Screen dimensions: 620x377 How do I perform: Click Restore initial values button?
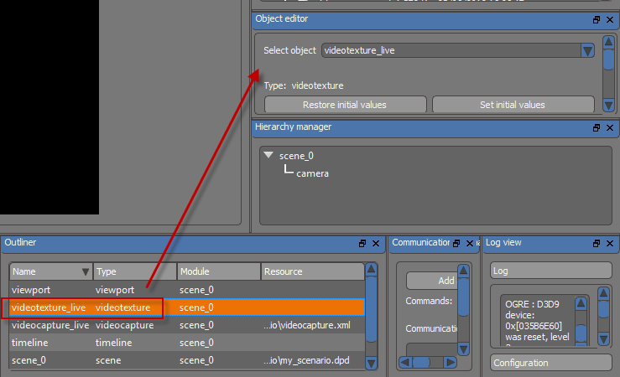coord(345,105)
